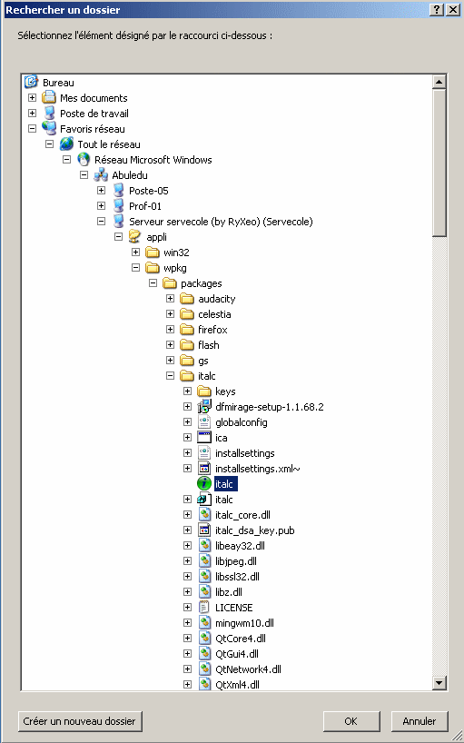Screen dimensions: 464x743
Task: Expand the Mes documents node
Action: coord(32,98)
